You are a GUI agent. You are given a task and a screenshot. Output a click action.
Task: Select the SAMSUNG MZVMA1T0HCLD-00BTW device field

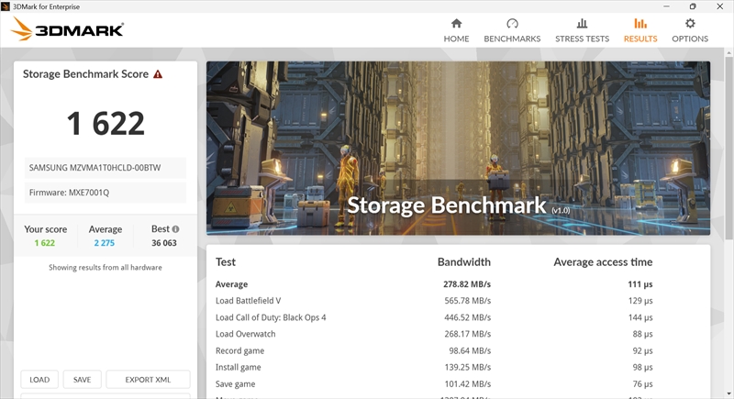click(x=106, y=168)
